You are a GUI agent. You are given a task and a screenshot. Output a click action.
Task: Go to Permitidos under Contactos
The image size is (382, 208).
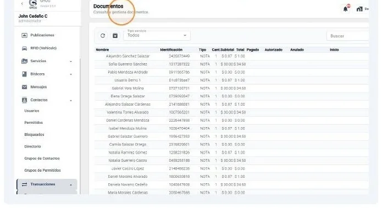pos(34,122)
